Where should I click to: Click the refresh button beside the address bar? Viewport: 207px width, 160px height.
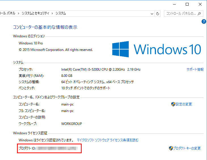(158, 13)
